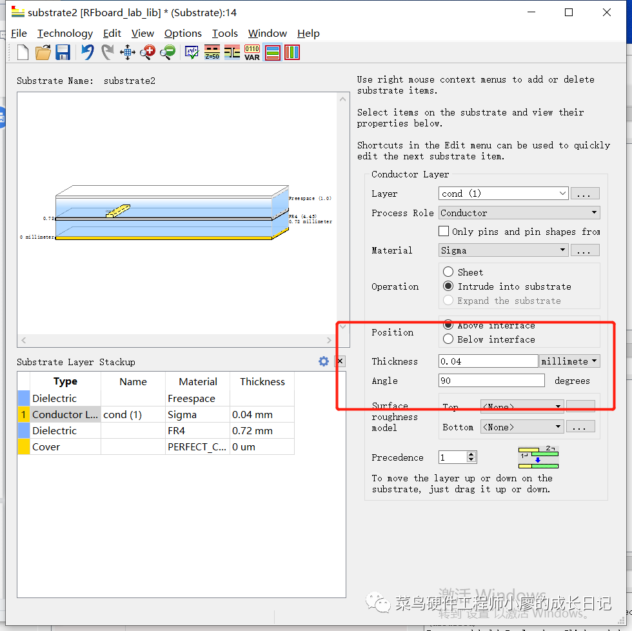This screenshot has width=632, height=631.
Task: Click preview scrollbar up arrow
Action: (x=342, y=99)
